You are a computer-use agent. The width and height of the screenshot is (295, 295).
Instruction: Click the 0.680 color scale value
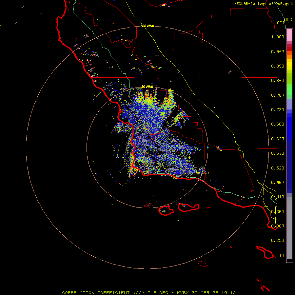(x=278, y=124)
